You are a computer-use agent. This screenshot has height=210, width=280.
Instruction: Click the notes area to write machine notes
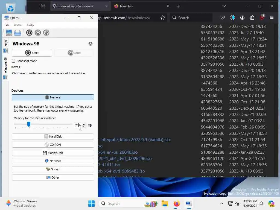point(49,73)
